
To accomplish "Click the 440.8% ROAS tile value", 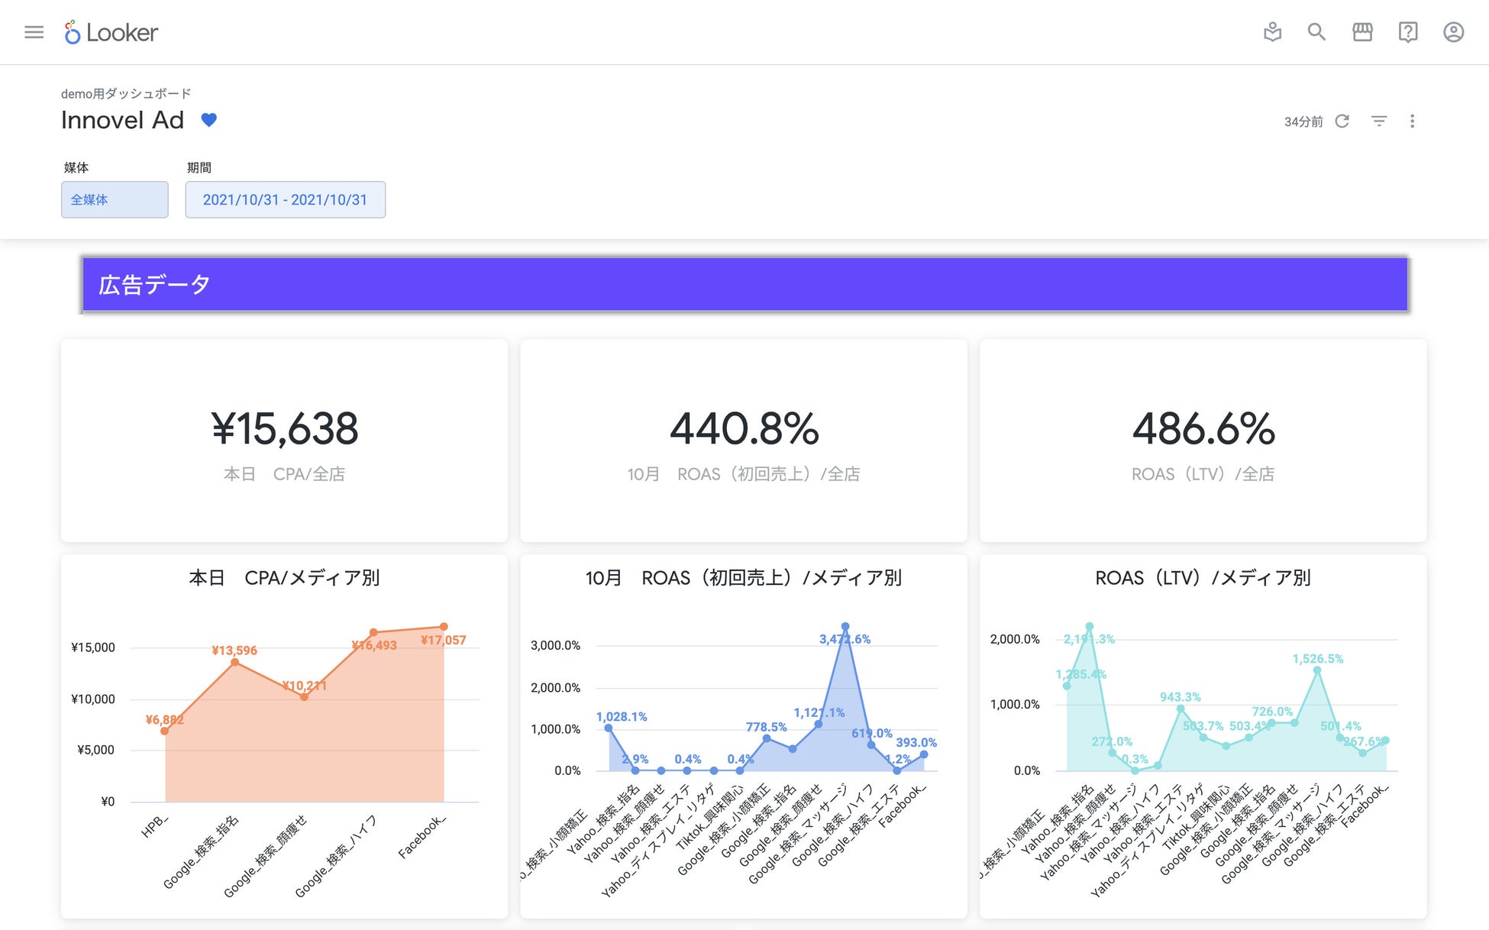I will pos(744,428).
